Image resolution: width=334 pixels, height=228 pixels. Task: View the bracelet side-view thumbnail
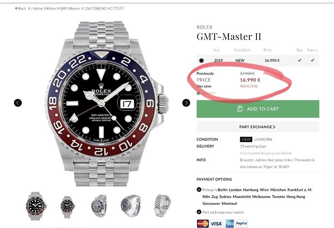162,205
